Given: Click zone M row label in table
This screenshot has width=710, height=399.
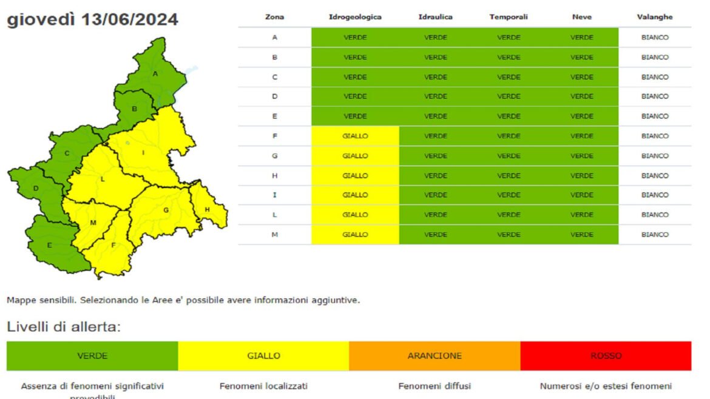Looking at the screenshot, I should point(274,235).
